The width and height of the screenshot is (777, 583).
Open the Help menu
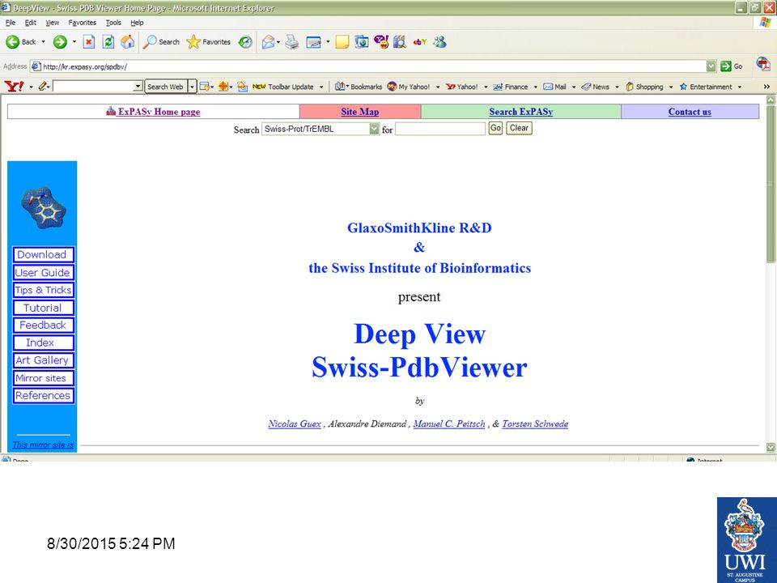click(137, 23)
